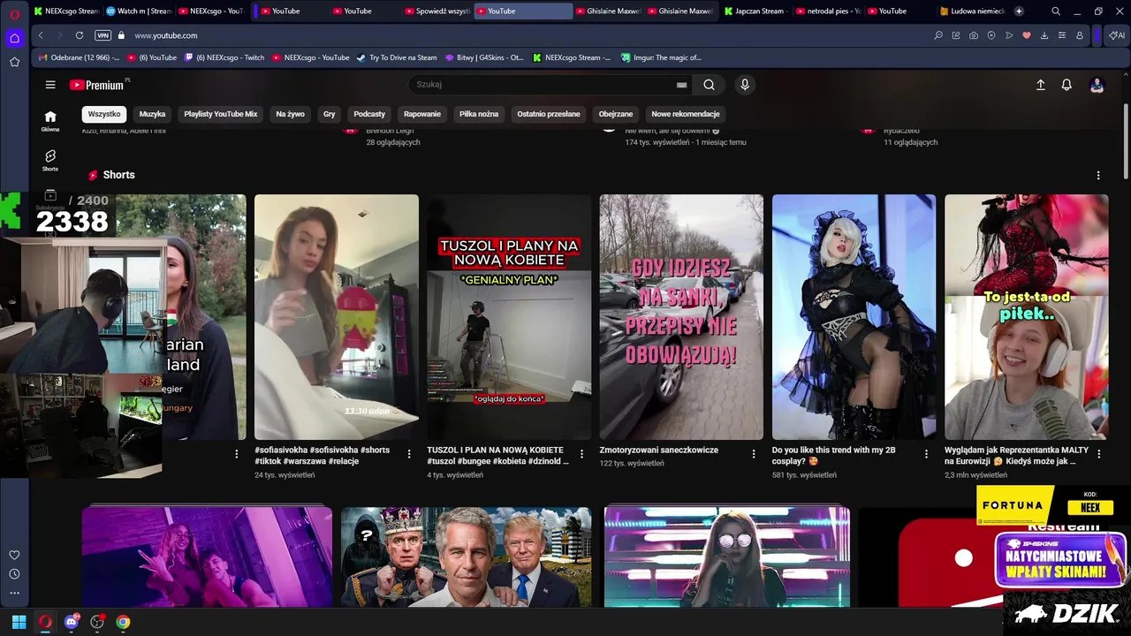Image resolution: width=1131 pixels, height=636 pixels.
Task: Play the TUSZOL I PLANY short thumbnail
Action: [x=509, y=317]
